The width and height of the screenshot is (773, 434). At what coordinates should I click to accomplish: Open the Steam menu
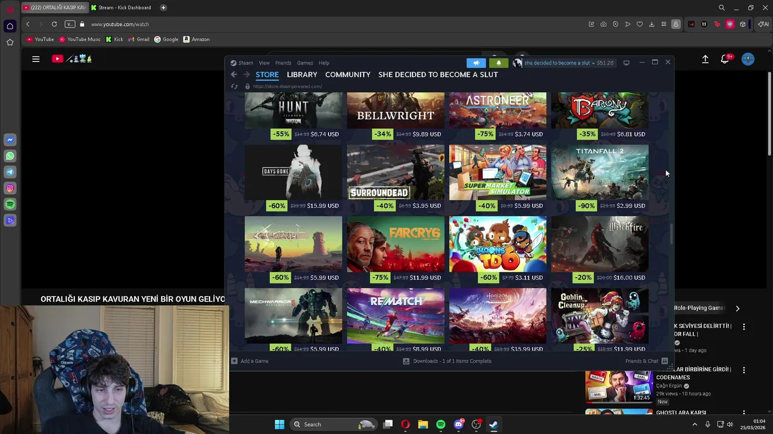coord(242,63)
